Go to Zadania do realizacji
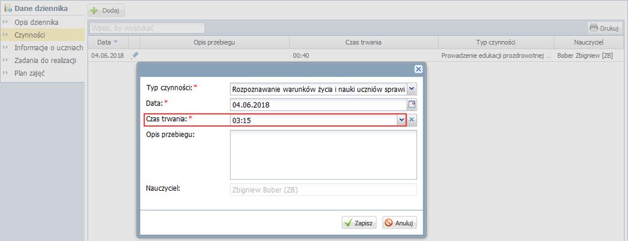Screen dimensions: 628x241 pyautogui.click(x=45, y=61)
